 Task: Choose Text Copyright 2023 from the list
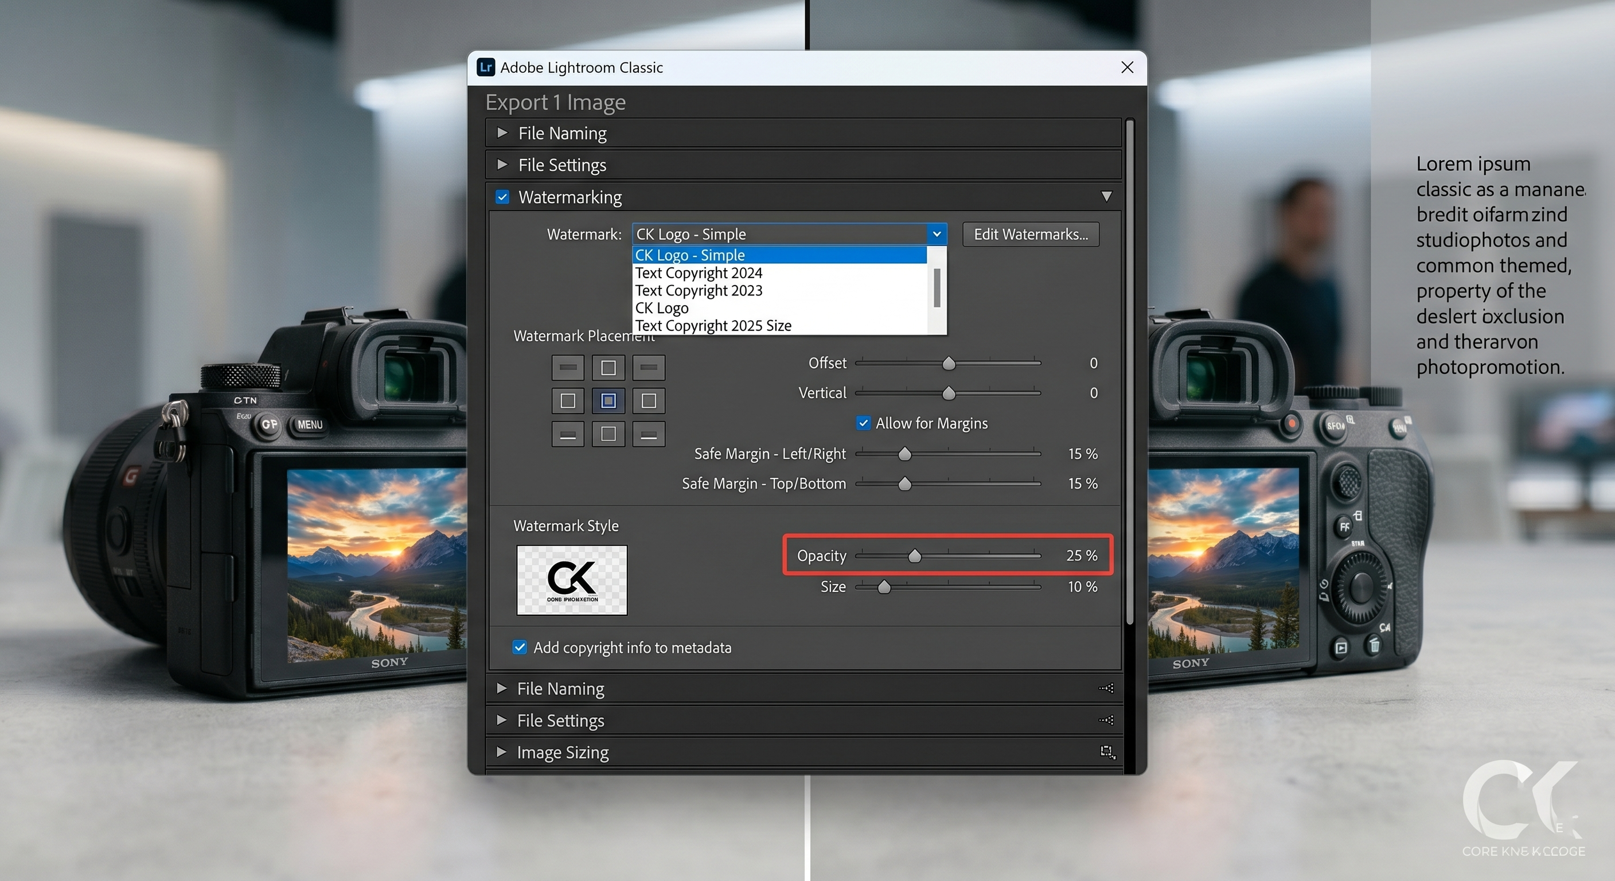click(x=779, y=290)
